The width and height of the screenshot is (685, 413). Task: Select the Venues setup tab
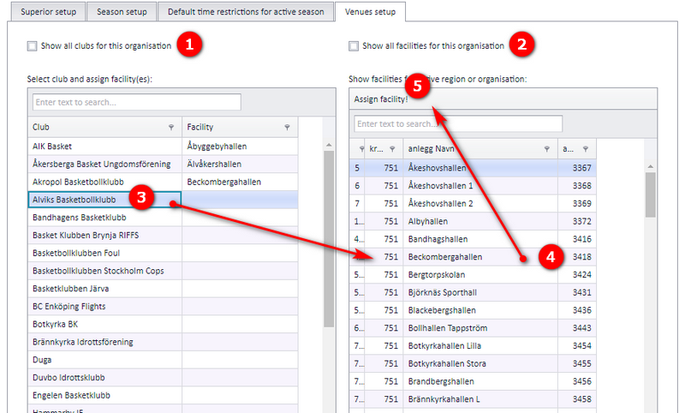pyautogui.click(x=370, y=12)
